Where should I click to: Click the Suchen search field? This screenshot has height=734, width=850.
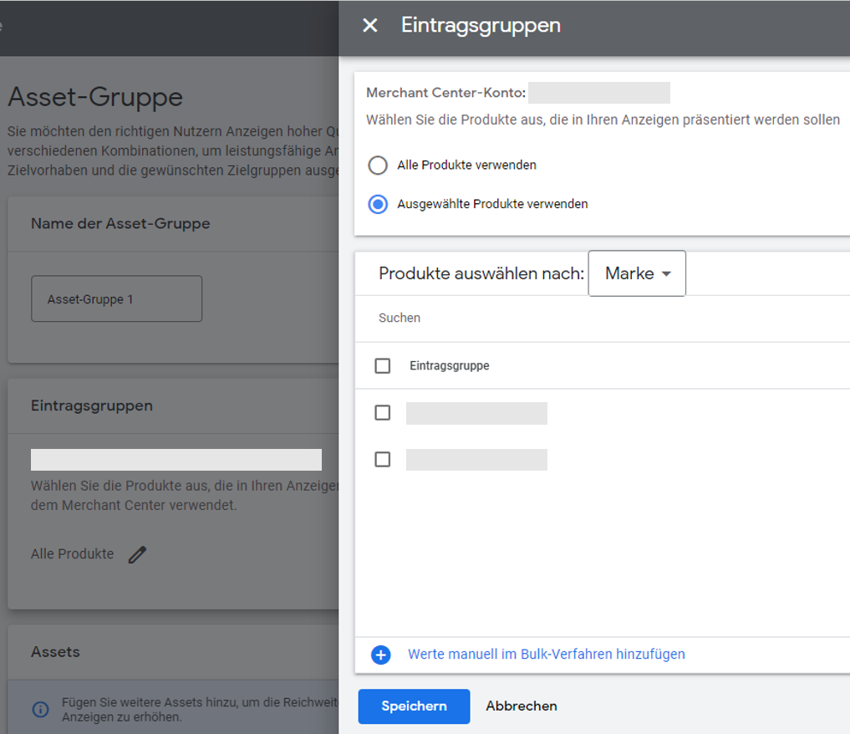click(399, 318)
